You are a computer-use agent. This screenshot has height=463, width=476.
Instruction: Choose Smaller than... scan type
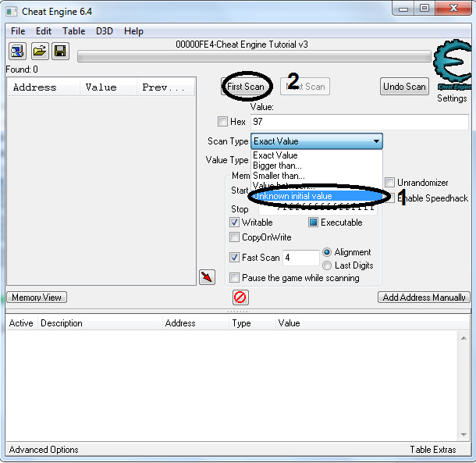coord(316,176)
